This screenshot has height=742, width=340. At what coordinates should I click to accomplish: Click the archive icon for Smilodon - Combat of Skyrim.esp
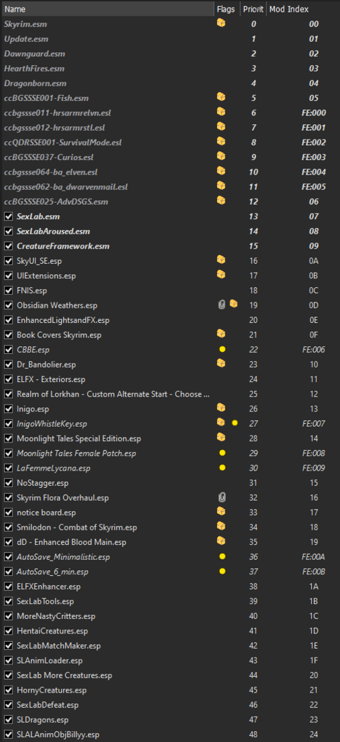[x=221, y=526]
